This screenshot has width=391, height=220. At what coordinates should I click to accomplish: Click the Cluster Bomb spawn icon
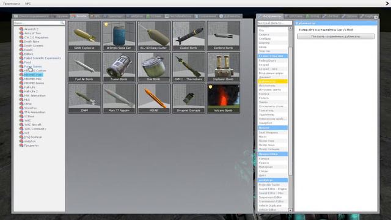tap(189, 35)
